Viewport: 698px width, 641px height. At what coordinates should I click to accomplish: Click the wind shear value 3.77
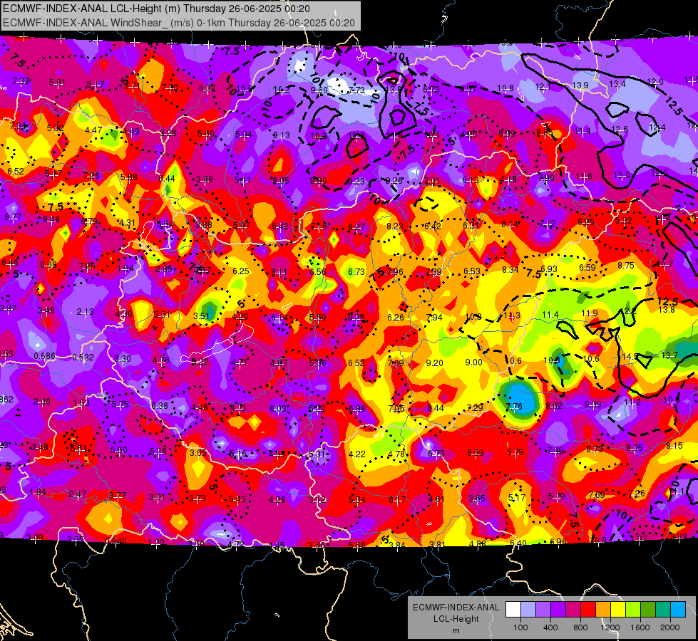pos(118,495)
